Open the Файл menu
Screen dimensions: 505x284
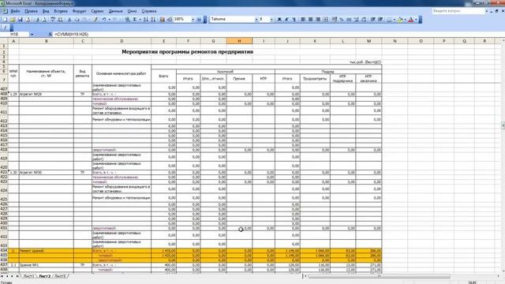[x=15, y=11]
